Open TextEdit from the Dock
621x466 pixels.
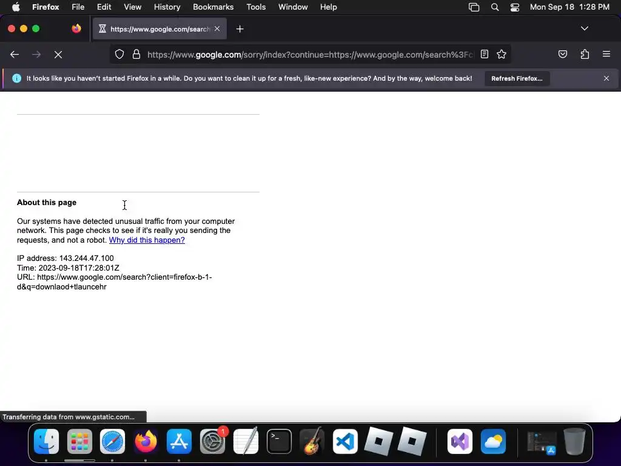click(246, 442)
